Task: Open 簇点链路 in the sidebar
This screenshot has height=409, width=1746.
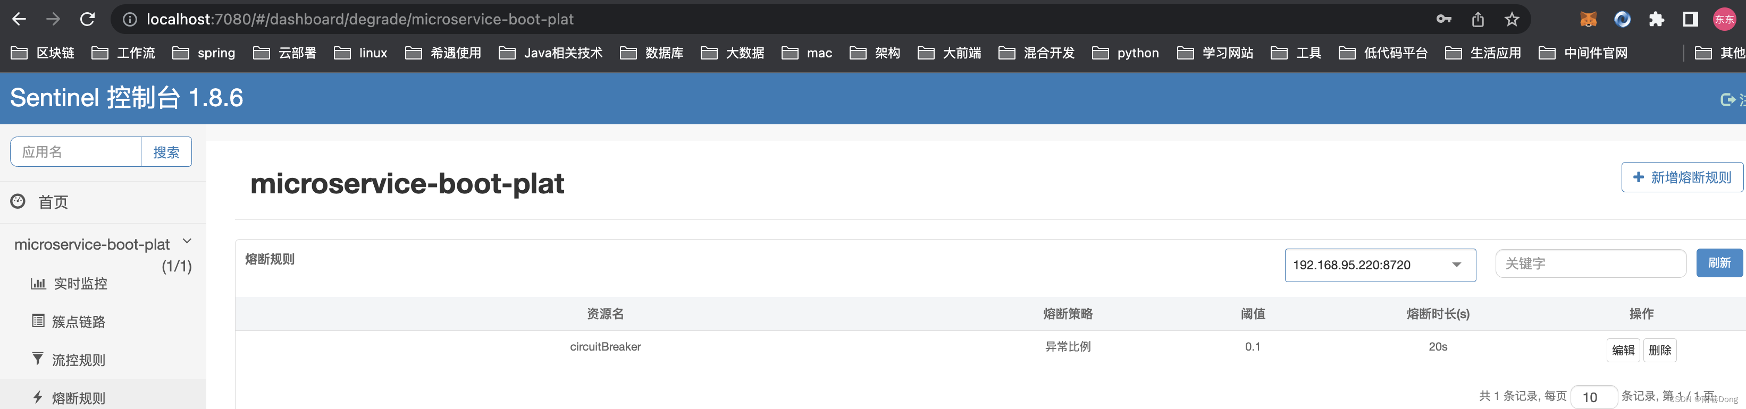Action: pos(79,322)
